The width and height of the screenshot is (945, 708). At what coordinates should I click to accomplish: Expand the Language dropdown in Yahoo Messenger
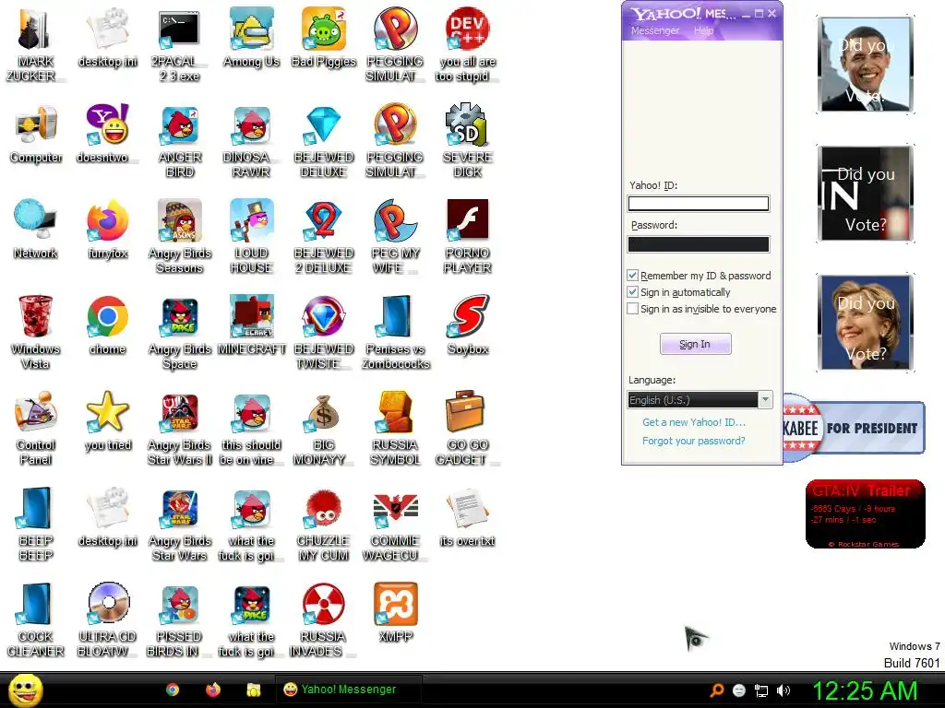[x=765, y=400]
